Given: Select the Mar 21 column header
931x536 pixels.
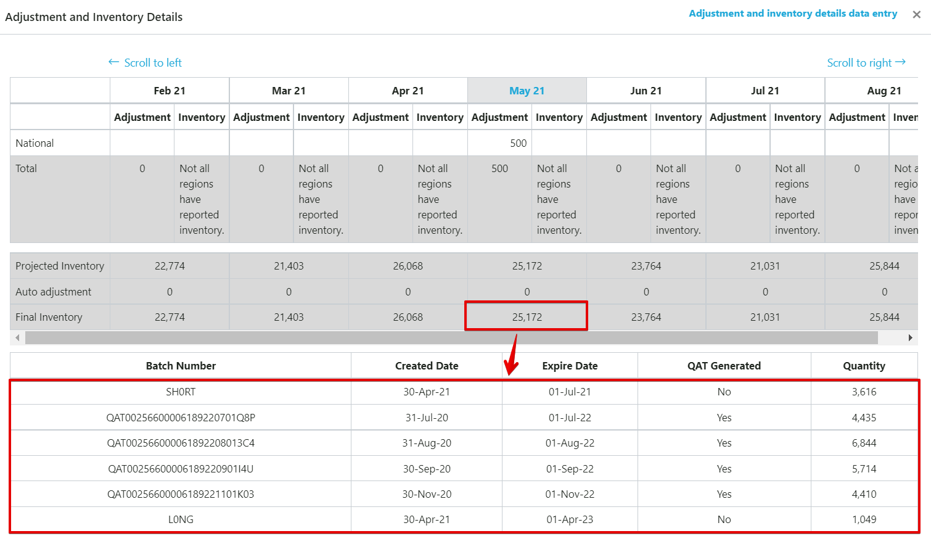Looking at the screenshot, I should point(289,91).
